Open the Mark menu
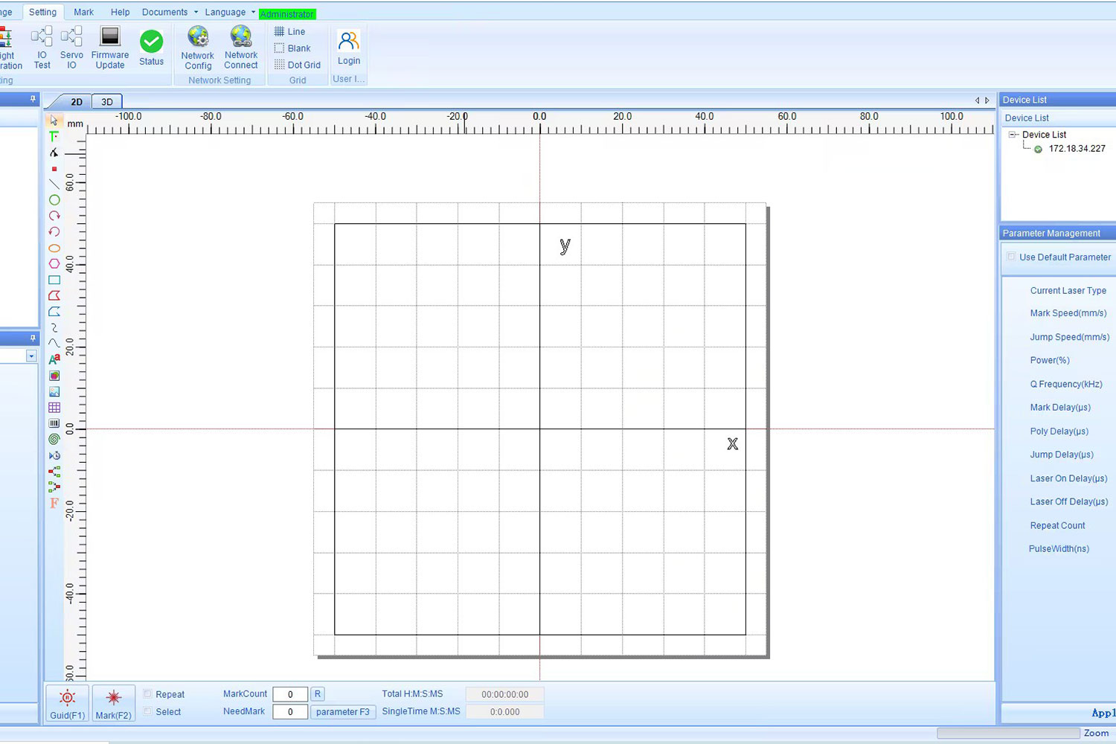 83,12
